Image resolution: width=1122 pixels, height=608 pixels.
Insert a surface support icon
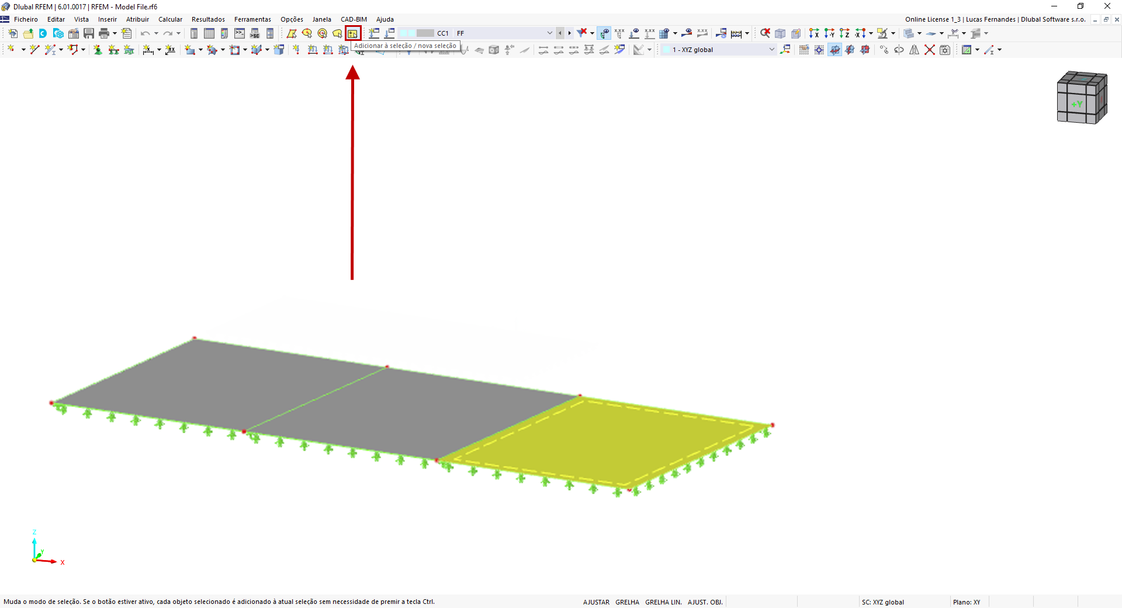(129, 50)
